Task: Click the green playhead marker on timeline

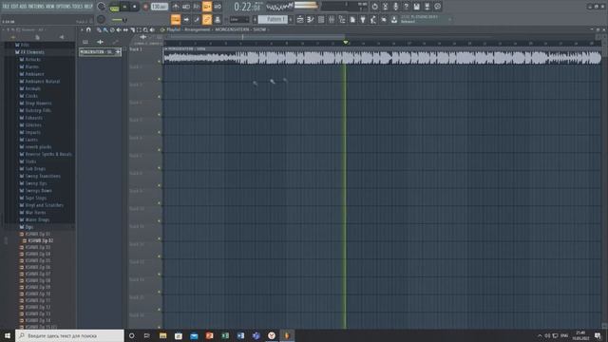Action: 345,42
